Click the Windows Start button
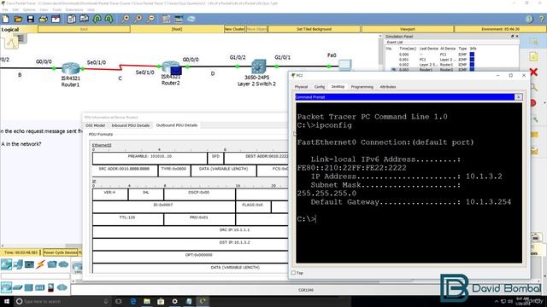Image resolution: width=547 pixels, height=307 pixels. (x=6, y=301)
